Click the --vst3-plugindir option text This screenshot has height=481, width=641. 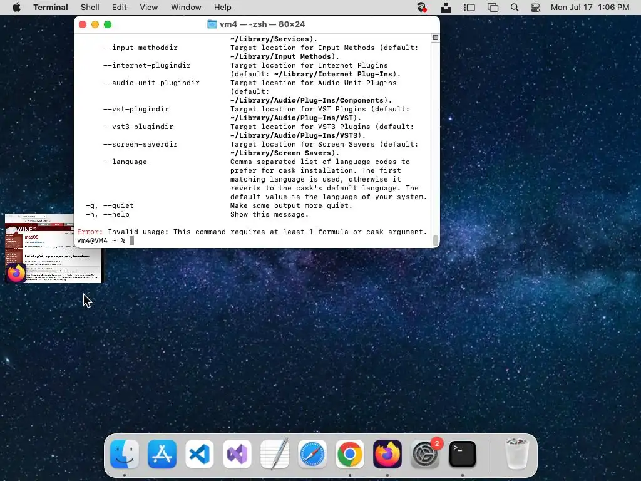coord(138,127)
